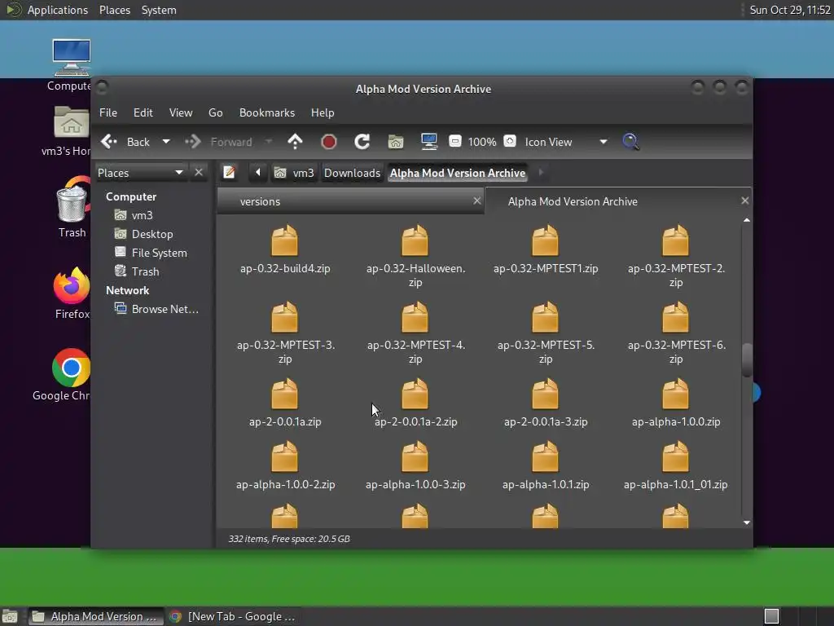Select ap-alpha-1.0.0-3.zip archive
This screenshot has height=626, width=834.
pos(415,465)
